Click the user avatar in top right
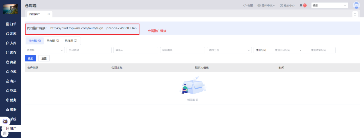This screenshot has width=364, height=138. (356, 5)
